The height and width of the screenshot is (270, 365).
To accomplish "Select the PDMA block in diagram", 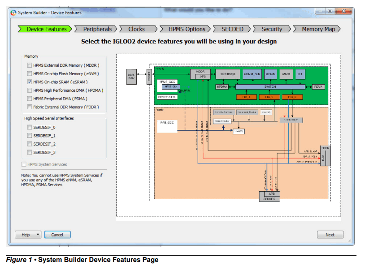I will coord(318,87).
